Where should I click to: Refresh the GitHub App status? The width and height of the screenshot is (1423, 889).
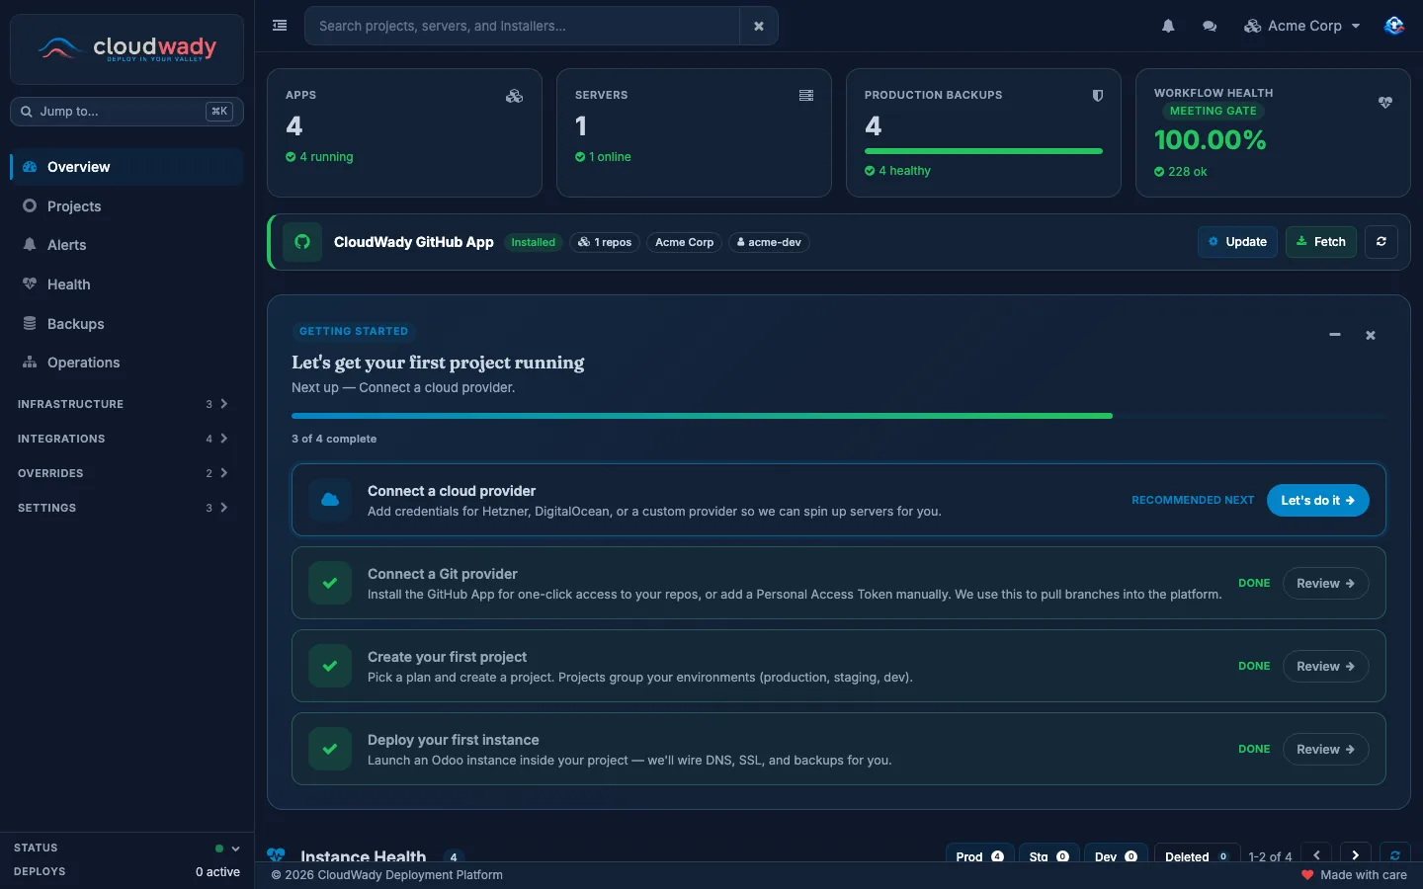[x=1381, y=242]
